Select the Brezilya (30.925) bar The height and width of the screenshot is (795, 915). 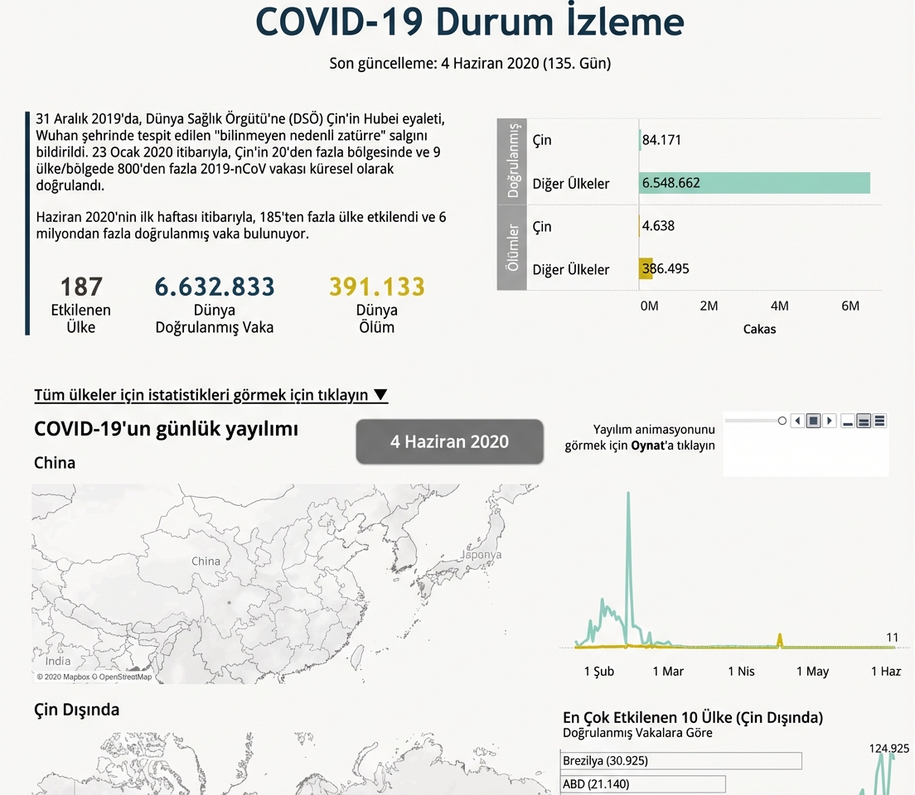(x=681, y=760)
